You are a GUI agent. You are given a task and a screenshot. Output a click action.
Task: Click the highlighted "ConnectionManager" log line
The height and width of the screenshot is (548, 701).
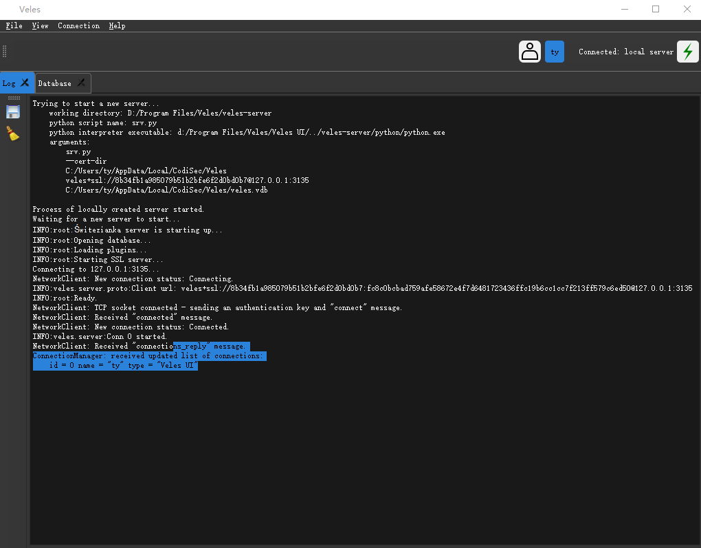[148, 356]
